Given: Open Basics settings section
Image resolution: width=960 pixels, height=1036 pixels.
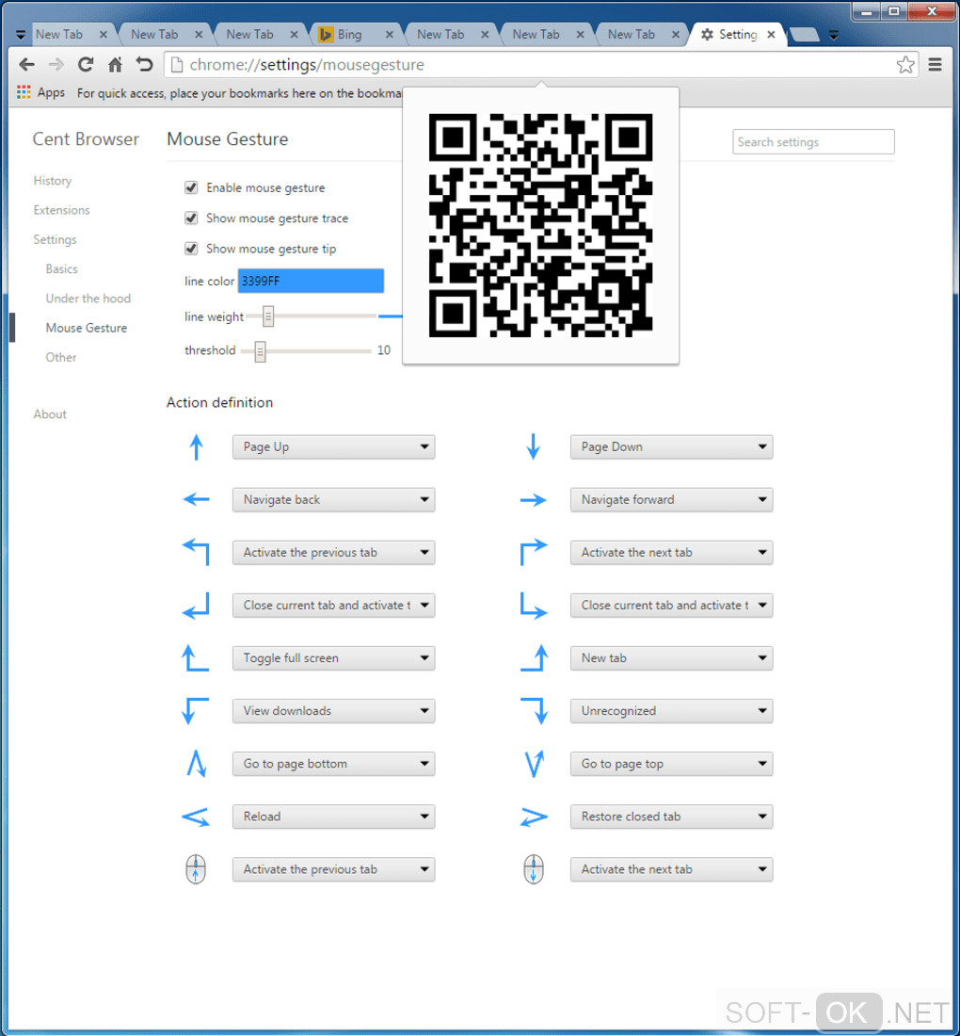Looking at the screenshot, I should point(61,269).
